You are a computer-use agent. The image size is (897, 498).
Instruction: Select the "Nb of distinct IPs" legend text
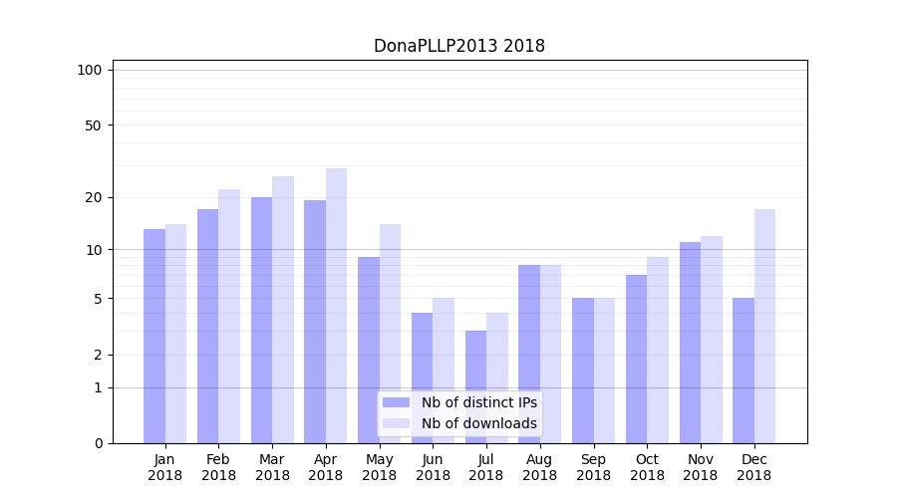[x=478, y=402]
